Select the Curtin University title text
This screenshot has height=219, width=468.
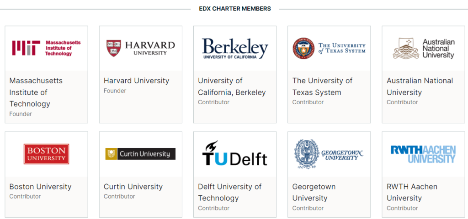tap(133, 187)
